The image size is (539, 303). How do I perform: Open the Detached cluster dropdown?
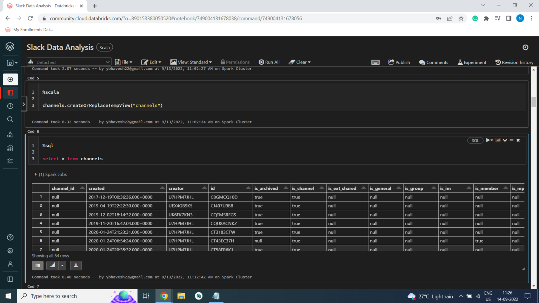click(69, 62)
